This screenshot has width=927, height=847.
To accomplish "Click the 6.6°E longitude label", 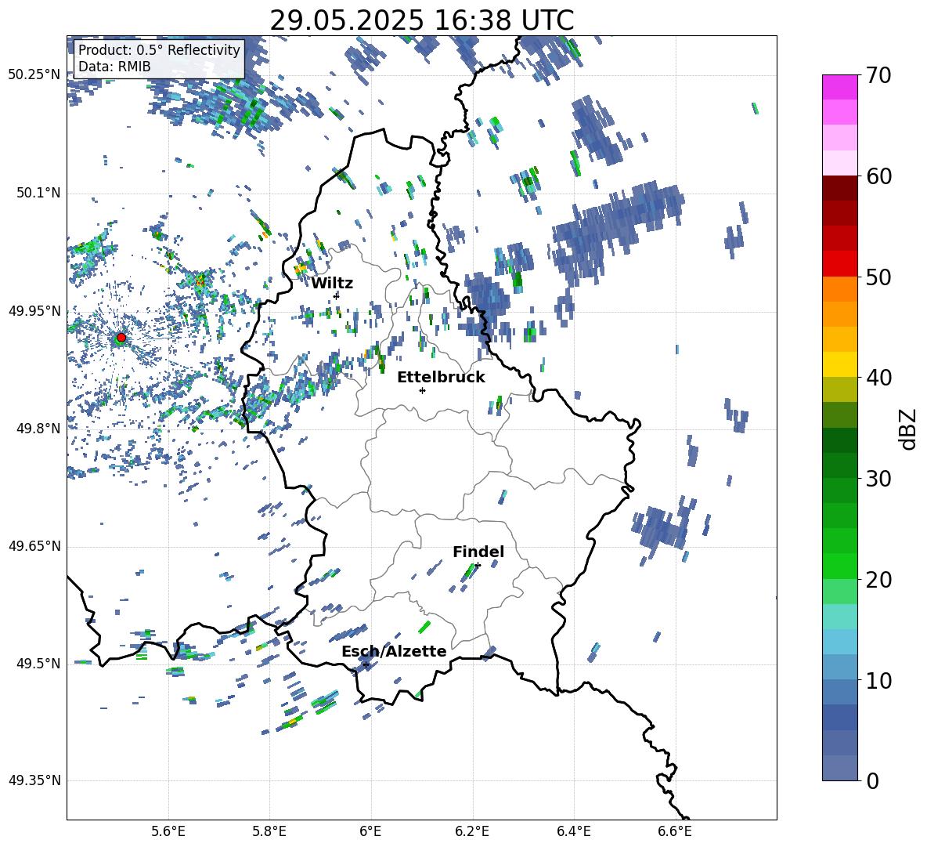I will (675, 831).
